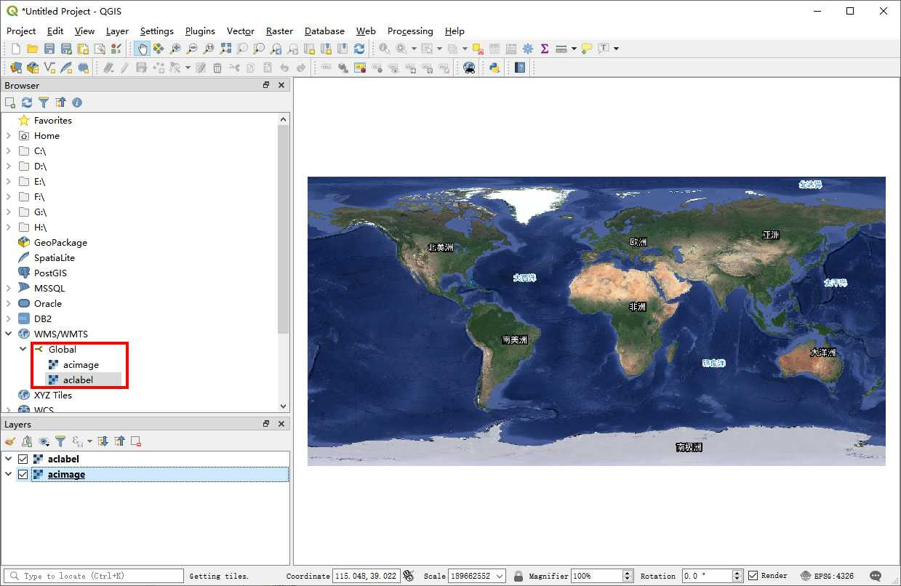Click the Zoom In magnifier tool

click(175, 49)
